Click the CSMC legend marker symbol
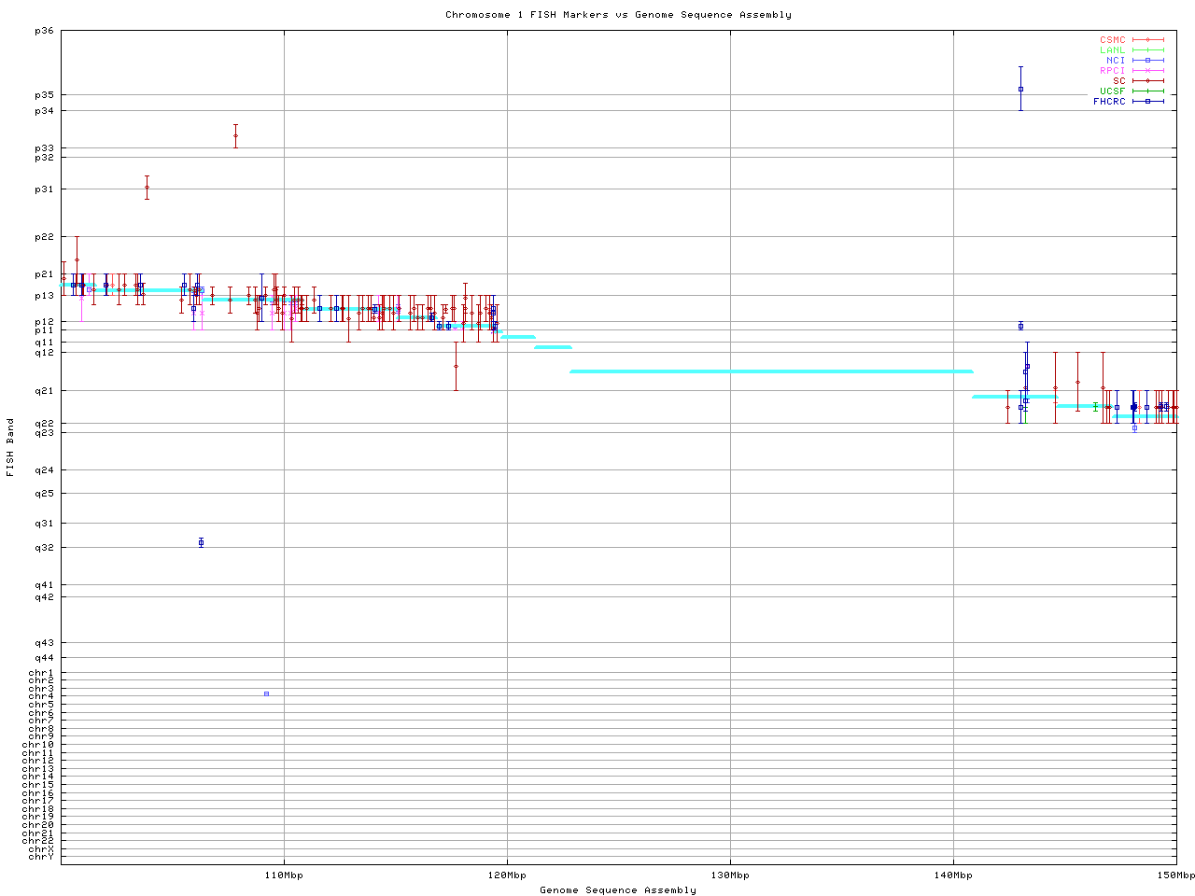Viewport: 1195px width, 896px height. tap(1147, 40)
